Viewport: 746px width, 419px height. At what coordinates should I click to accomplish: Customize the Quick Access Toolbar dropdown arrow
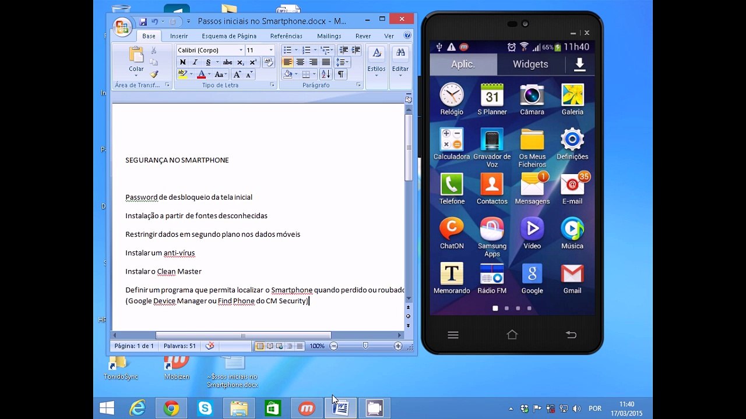[x=188, y=22]
